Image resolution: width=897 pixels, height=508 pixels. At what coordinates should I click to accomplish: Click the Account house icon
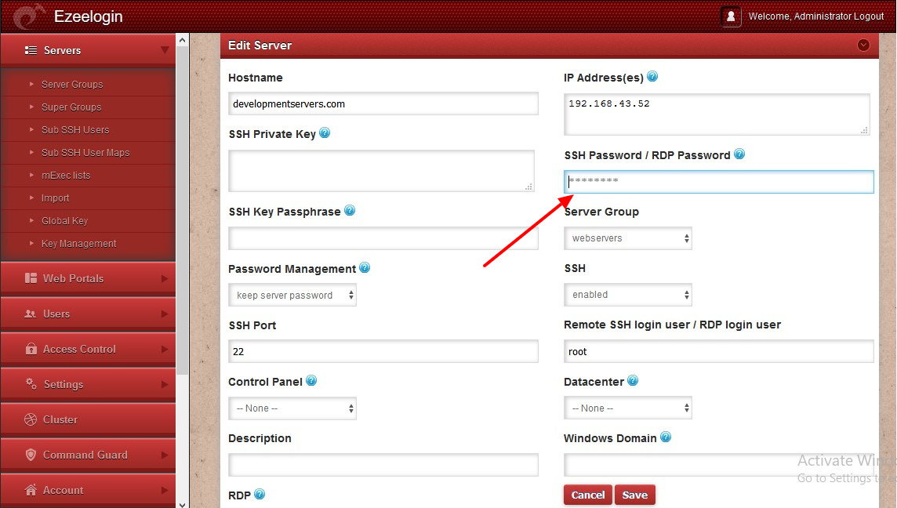[x=31, y=490]
